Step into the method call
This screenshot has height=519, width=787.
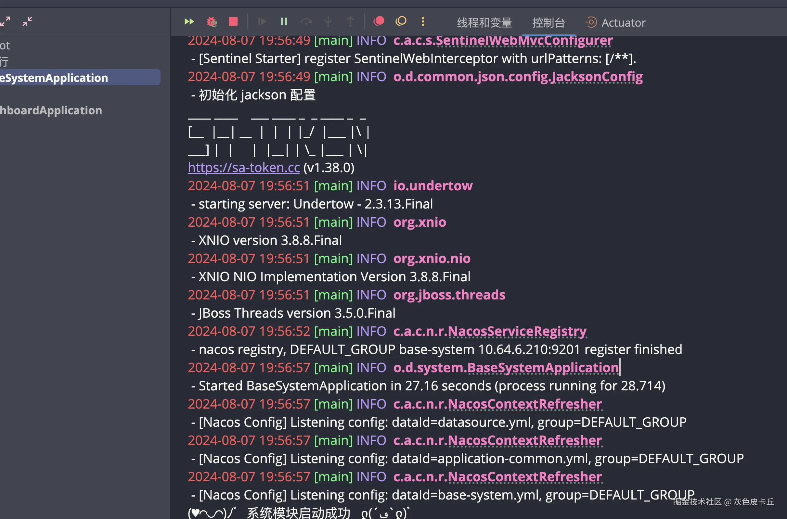328,21
